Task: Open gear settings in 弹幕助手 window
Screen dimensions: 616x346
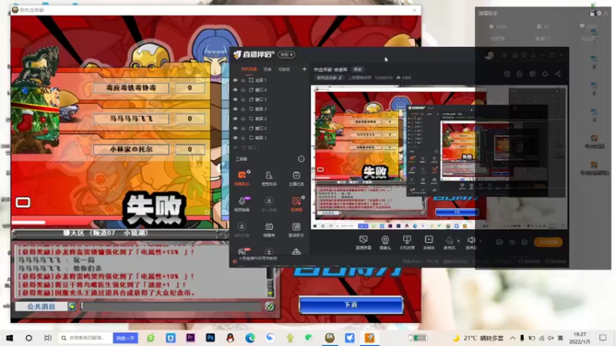Action: point(599,13)
